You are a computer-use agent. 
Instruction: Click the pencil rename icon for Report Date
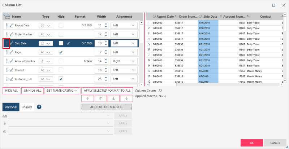(x=12, y=26)
